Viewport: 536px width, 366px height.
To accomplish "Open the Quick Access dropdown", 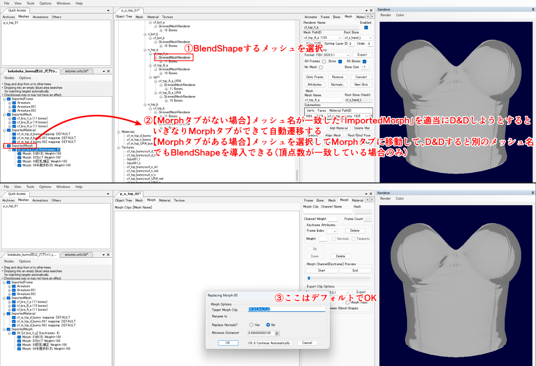I will 108,10.
